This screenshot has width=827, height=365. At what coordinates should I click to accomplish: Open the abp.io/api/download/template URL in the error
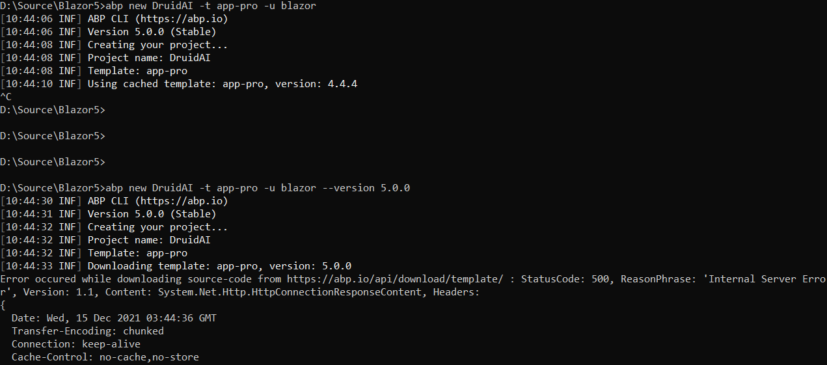395,279
